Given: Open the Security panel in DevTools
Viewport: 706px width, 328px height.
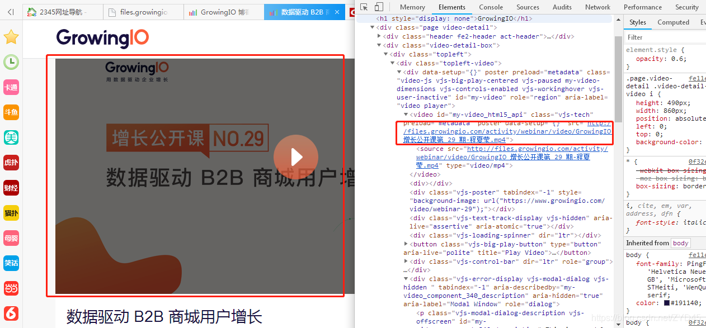Looking at the screenshot, I should point(686,7).
